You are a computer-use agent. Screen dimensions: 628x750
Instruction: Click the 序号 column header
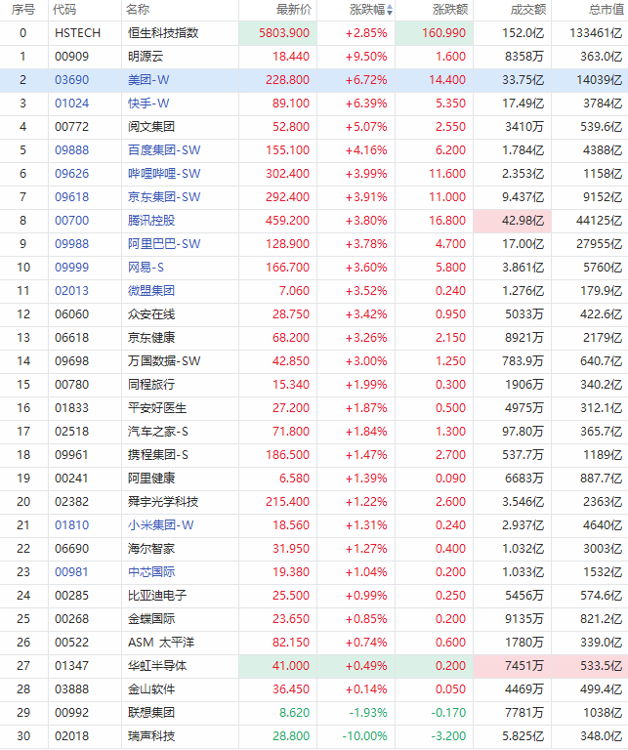23,10
